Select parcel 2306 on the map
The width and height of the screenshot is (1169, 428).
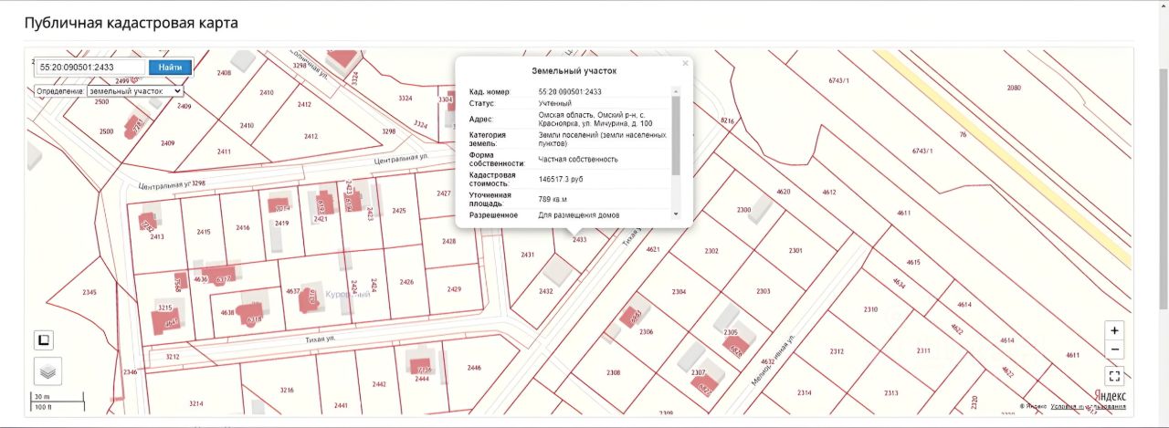coord(646,332)
